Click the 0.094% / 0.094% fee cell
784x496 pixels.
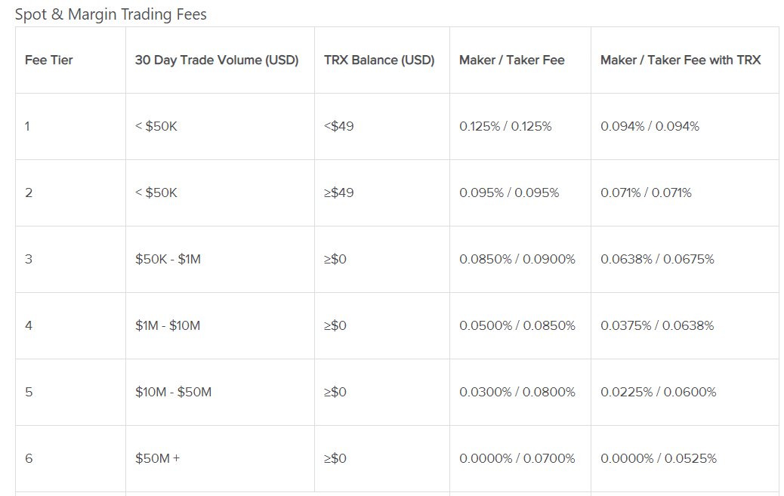coord(650,126)
